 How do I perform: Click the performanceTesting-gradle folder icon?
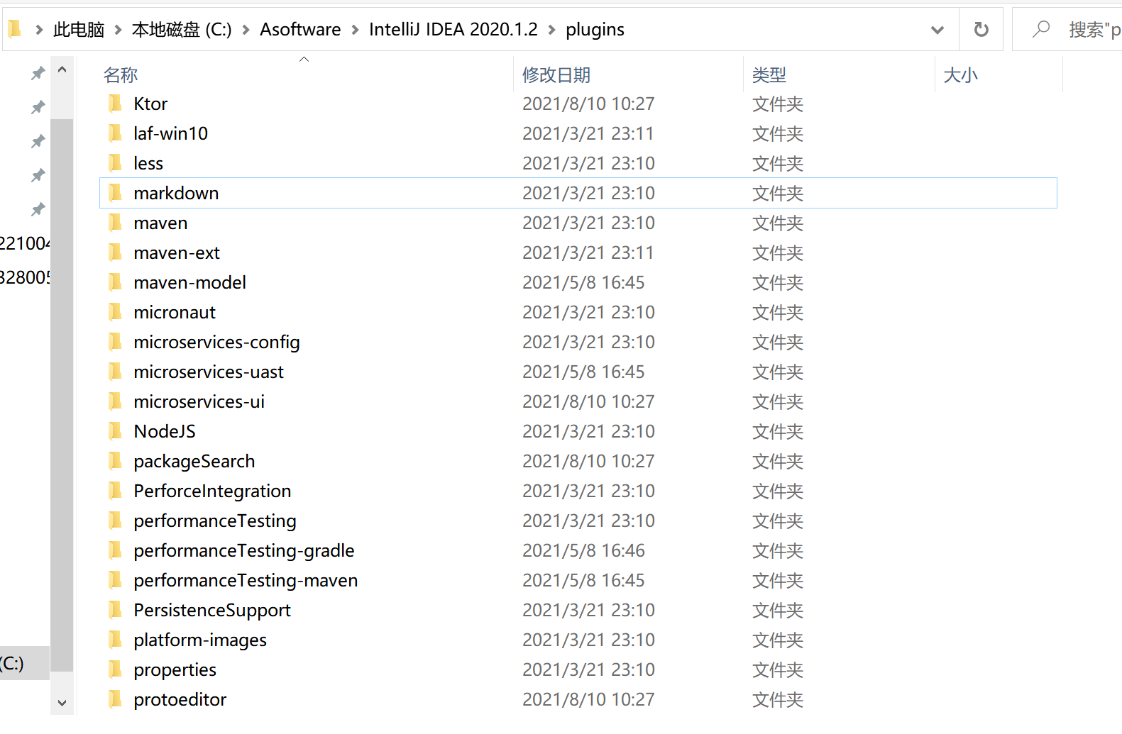pos(115,550)
